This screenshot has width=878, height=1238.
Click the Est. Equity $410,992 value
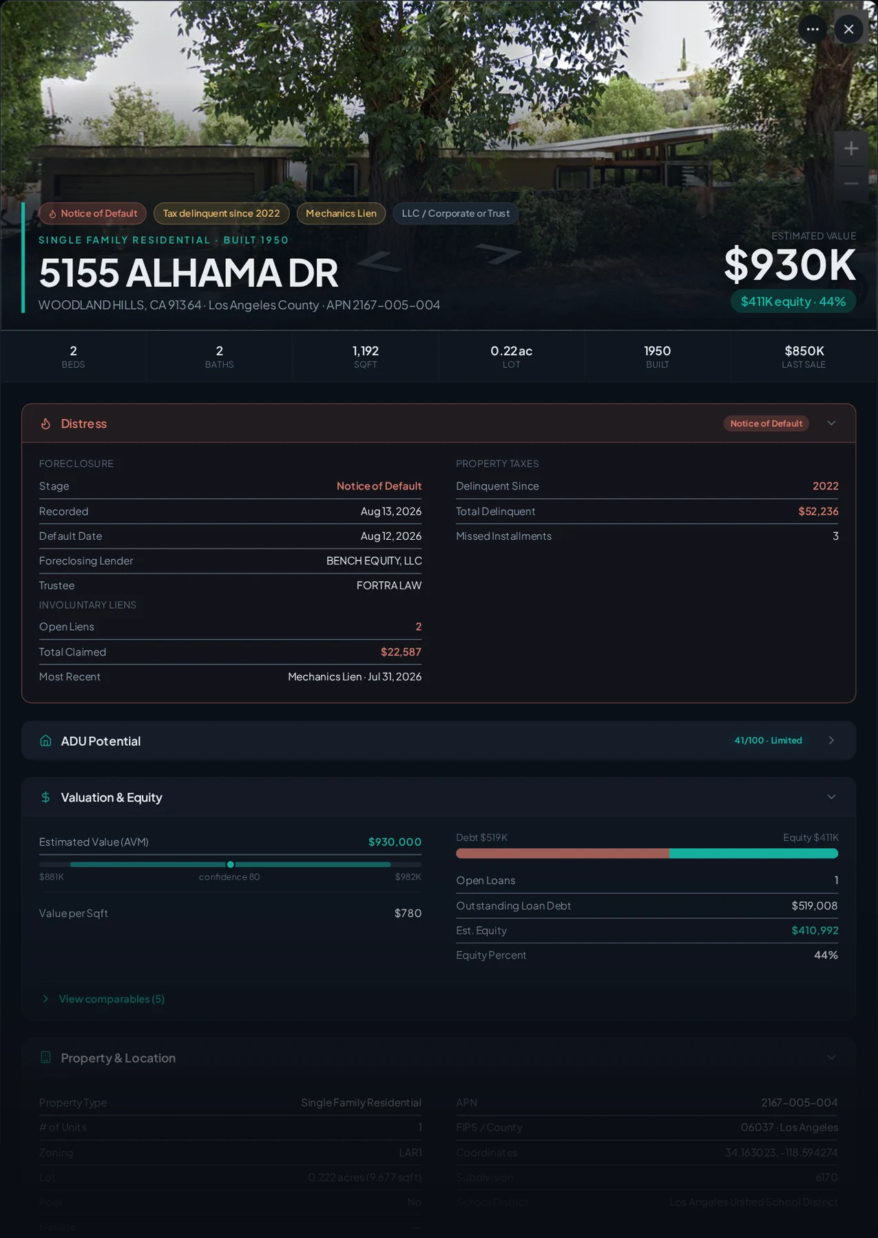pyautogui.click(x=815, y=931)
